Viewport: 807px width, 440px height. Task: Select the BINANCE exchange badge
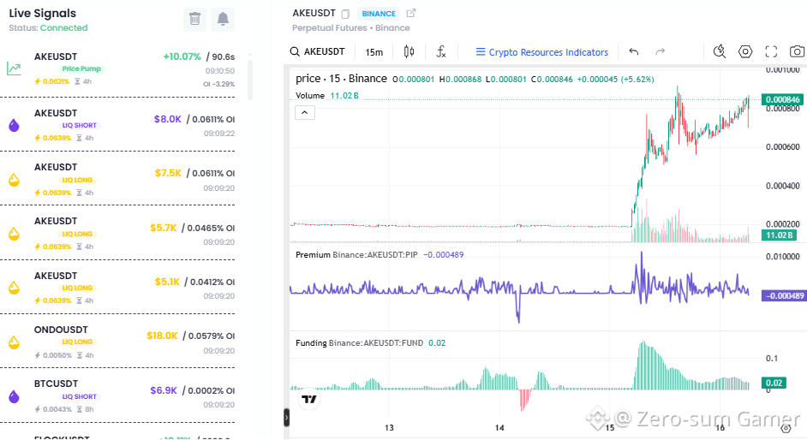click(379, 14)
